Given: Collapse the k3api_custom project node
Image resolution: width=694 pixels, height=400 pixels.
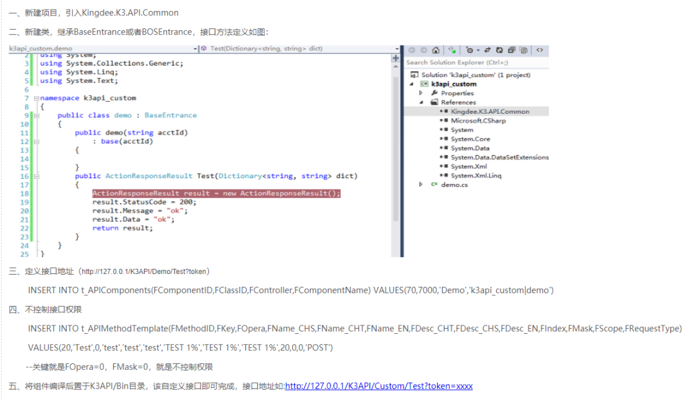Looking at the screenshot, I should (412, 84).
